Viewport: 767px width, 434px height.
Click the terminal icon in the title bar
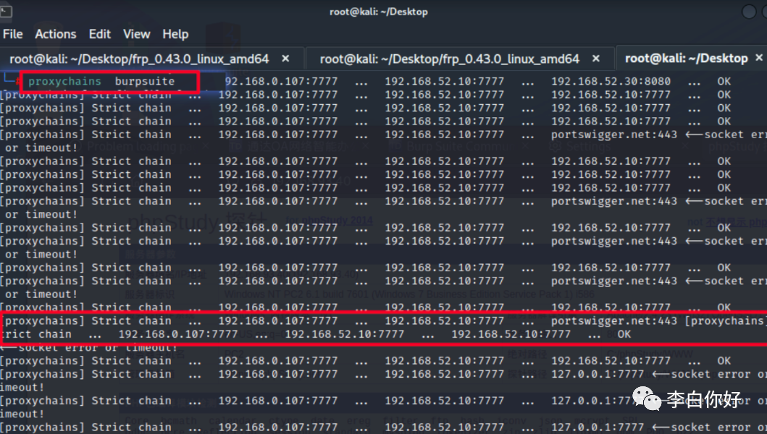[x=6, y=11]
